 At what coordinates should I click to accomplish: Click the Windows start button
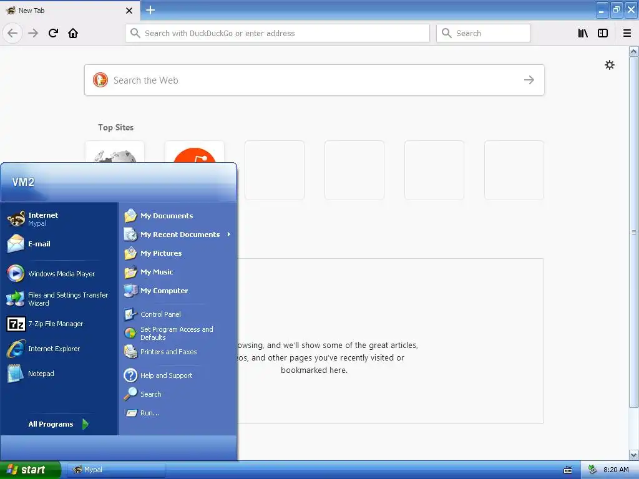click(x=30, y=470)
